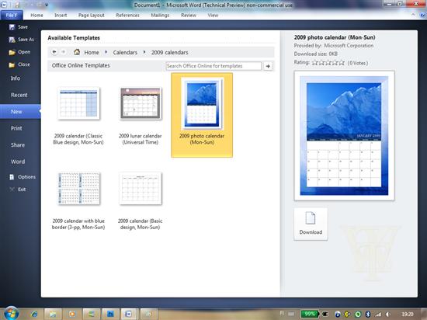Select 2009 calendar with blue border template

point(78,201)
